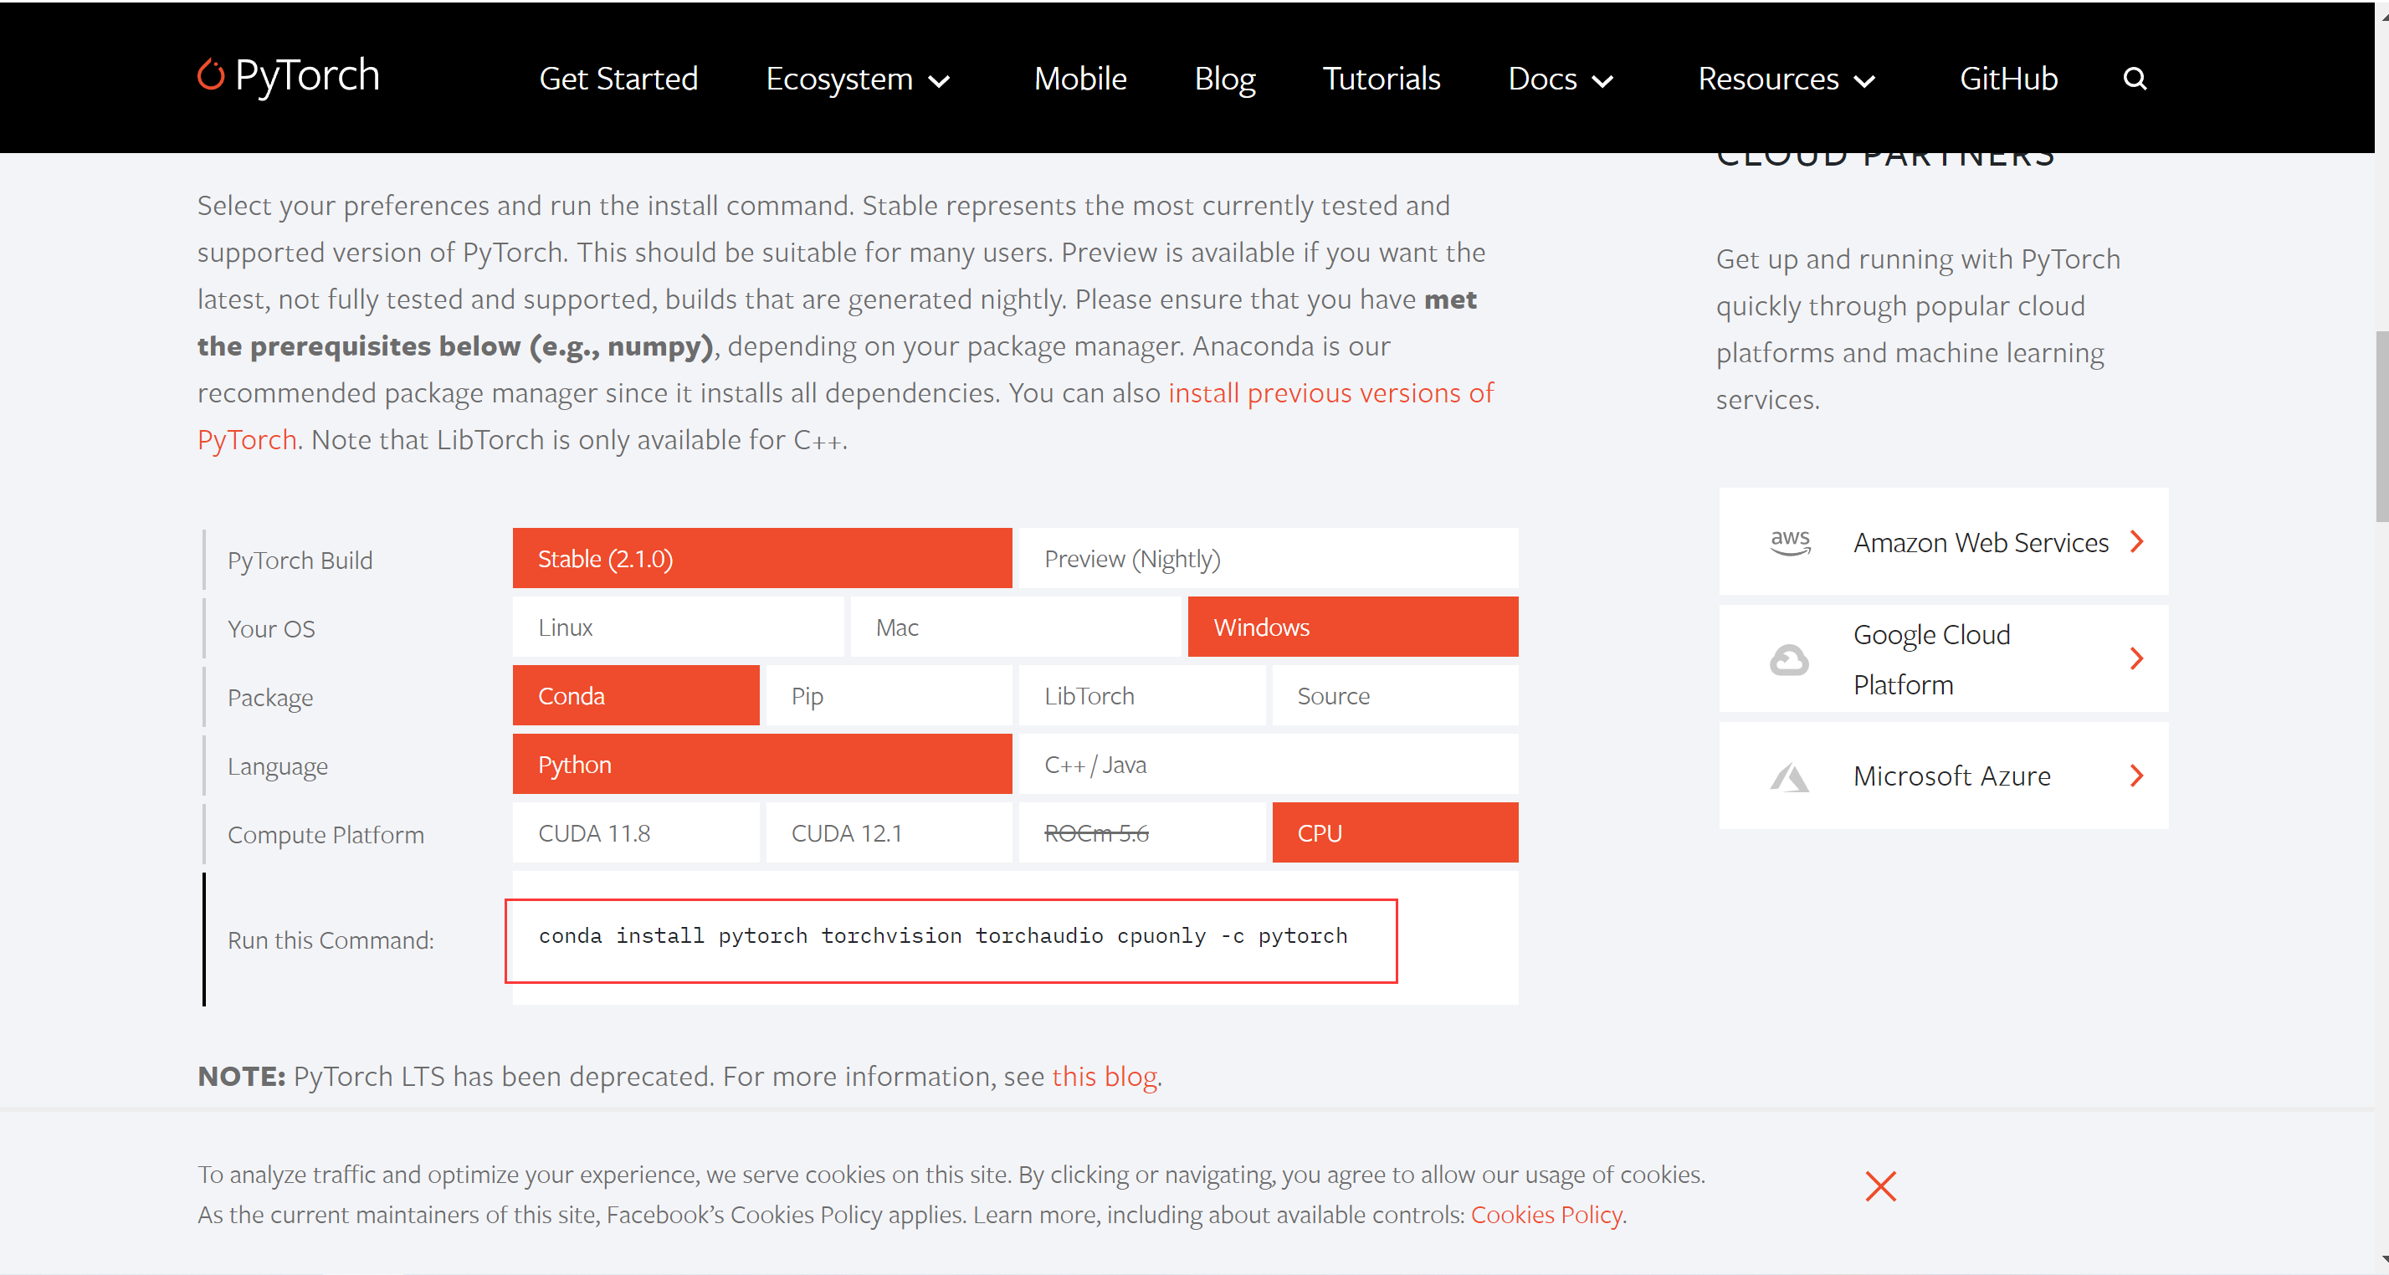Click the AWS logo icon
The height and width of the screenshot is (1275, 2389).
(x=1790, y=541)
